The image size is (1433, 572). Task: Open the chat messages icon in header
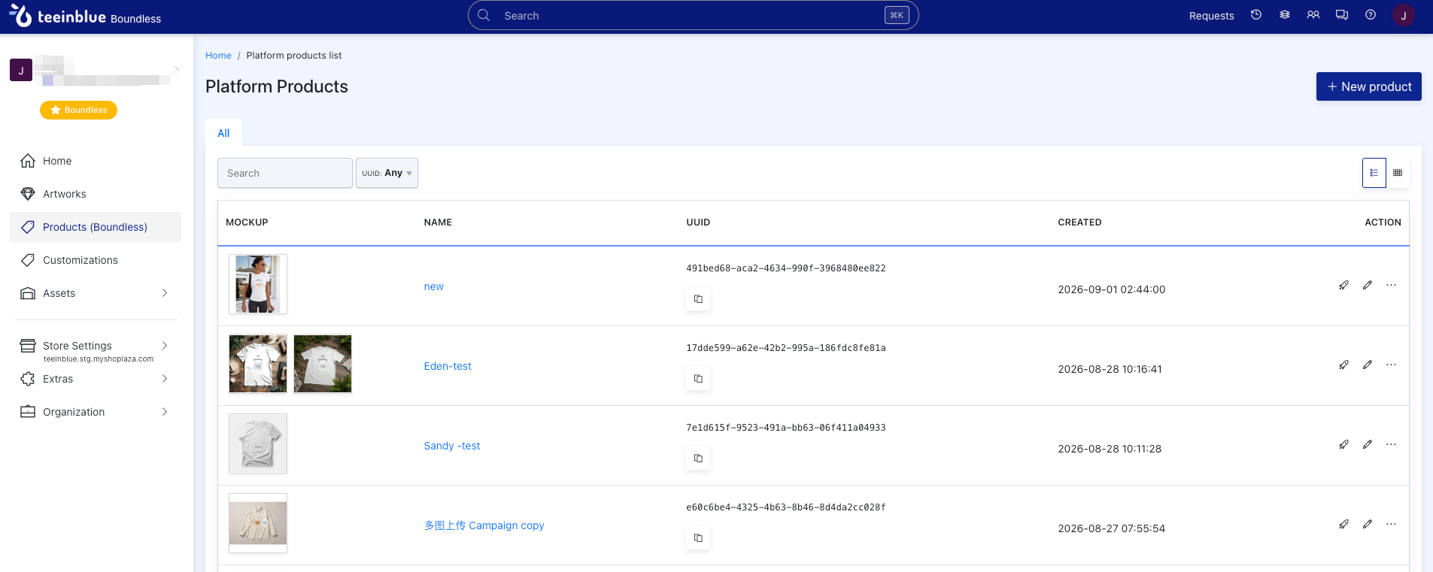pos(1342,15)
